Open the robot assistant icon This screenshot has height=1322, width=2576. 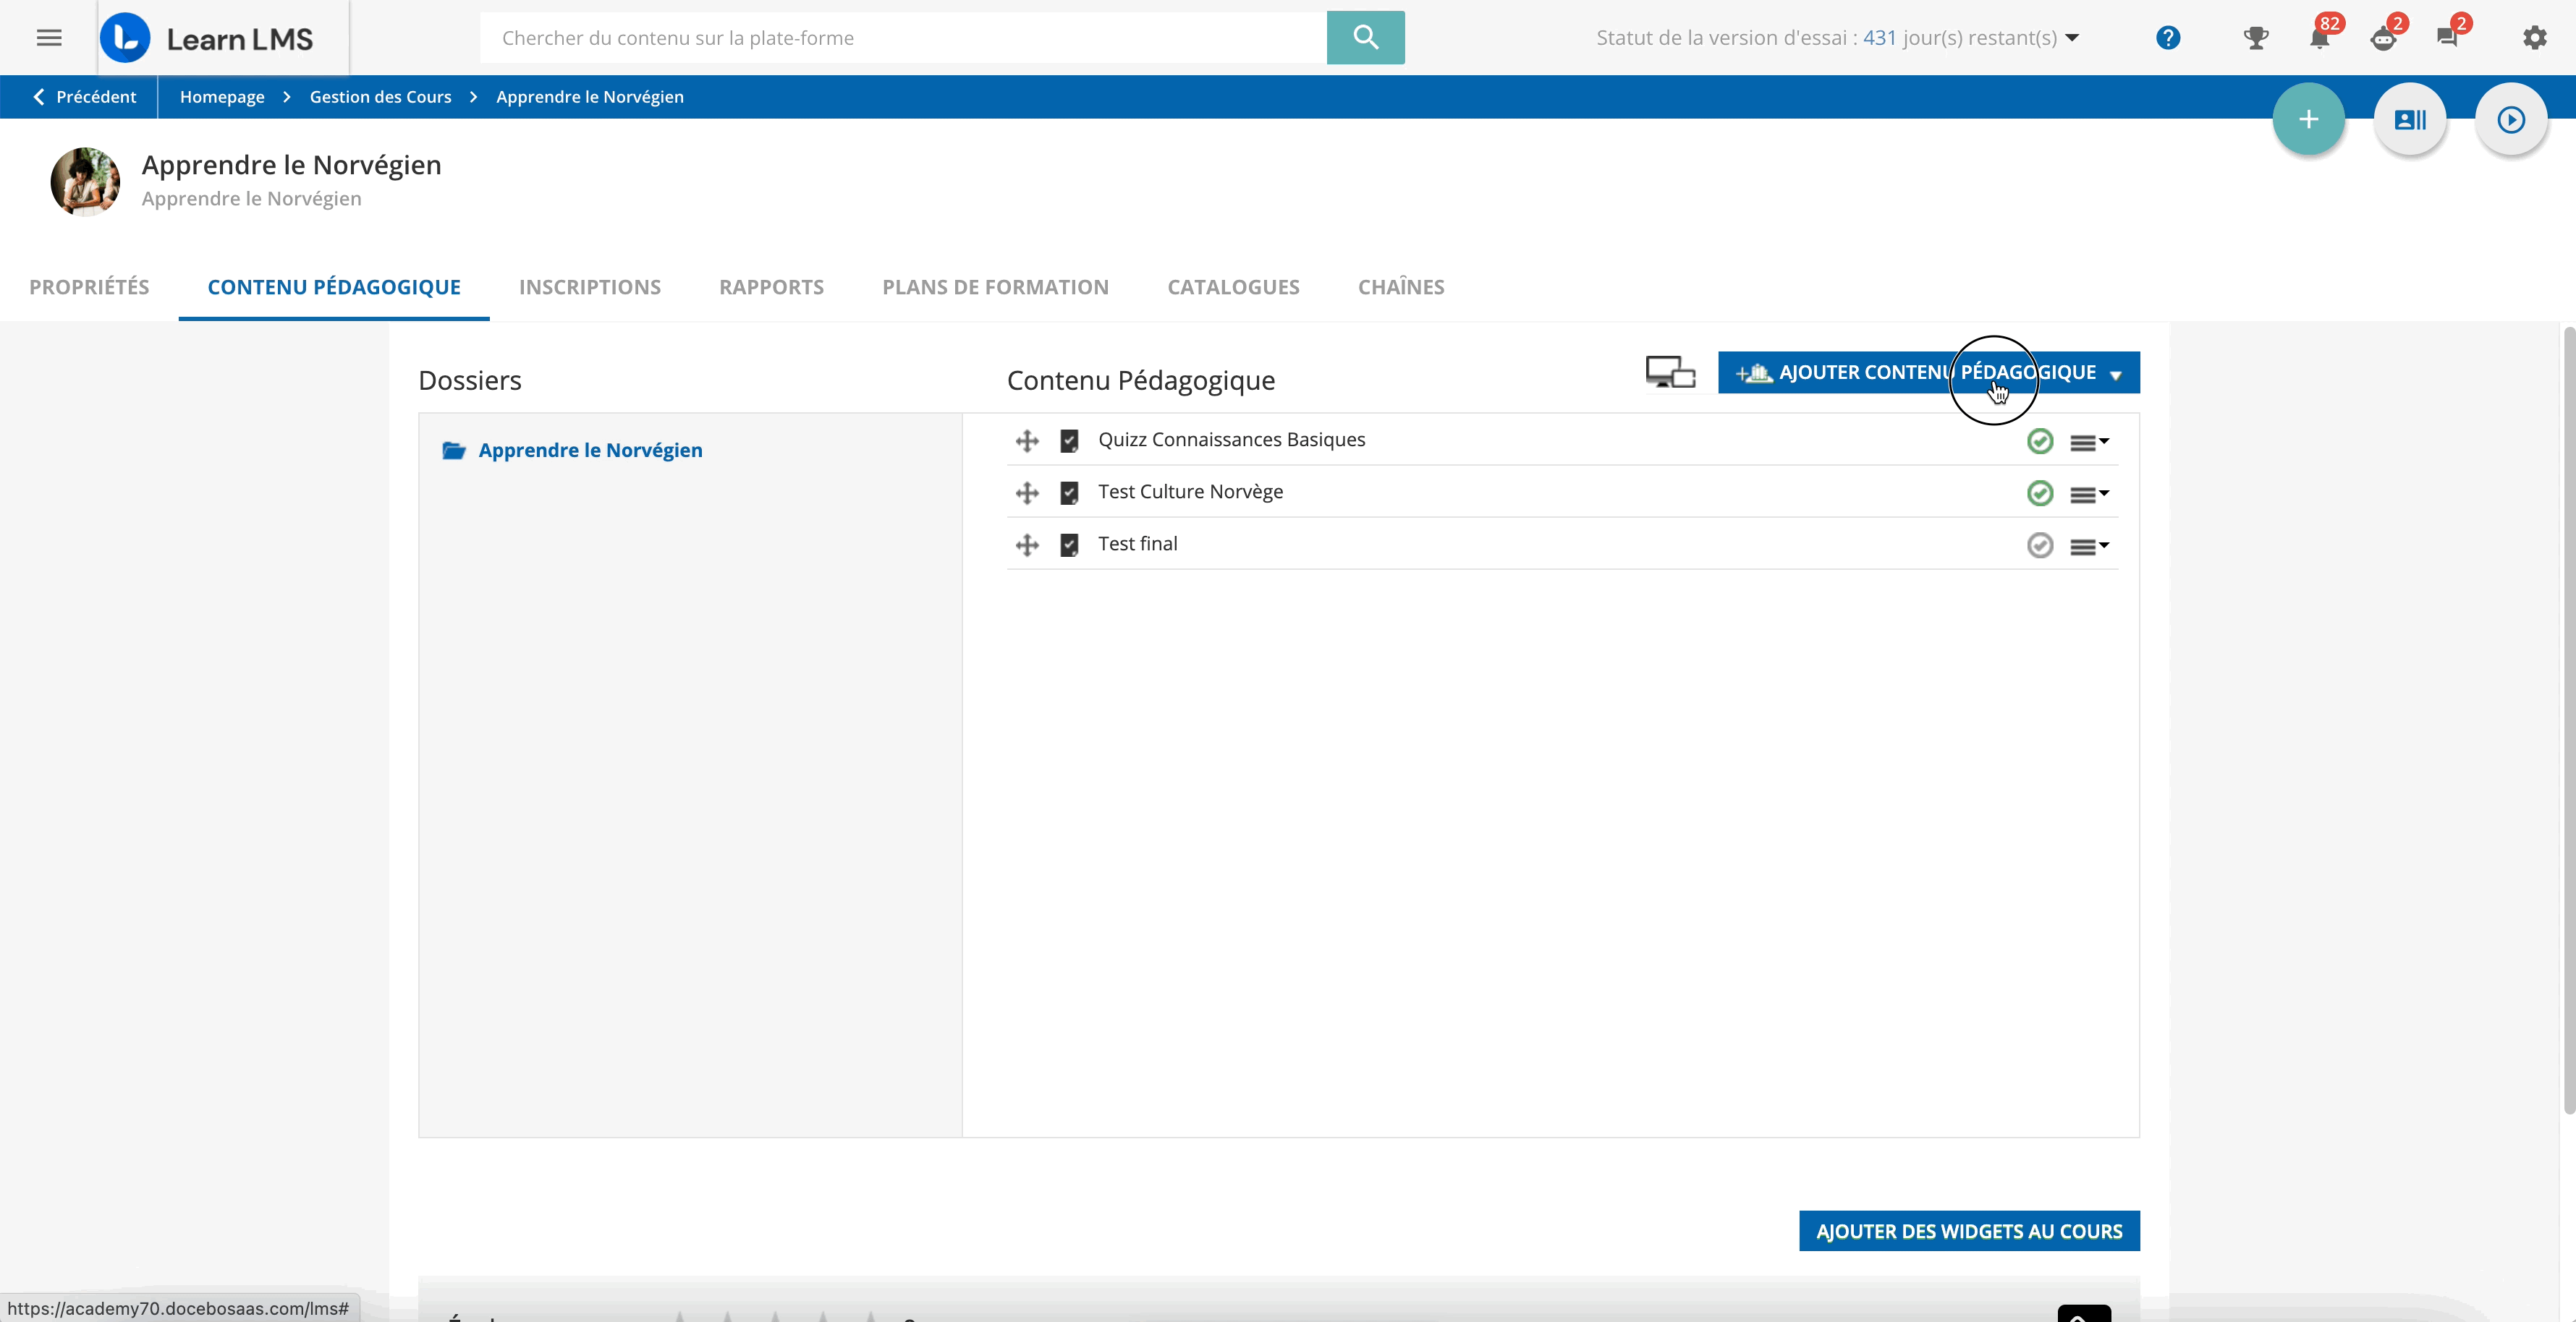coord(2384,38)
